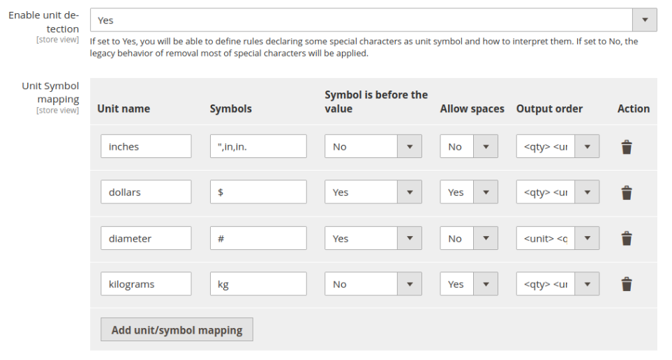Open Allow spaces dropdown for dollars row
Image resolution: width=672 pixels, height=360 pixels.
point(468,192)
